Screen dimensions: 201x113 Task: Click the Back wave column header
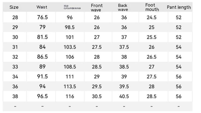(123, 7)
